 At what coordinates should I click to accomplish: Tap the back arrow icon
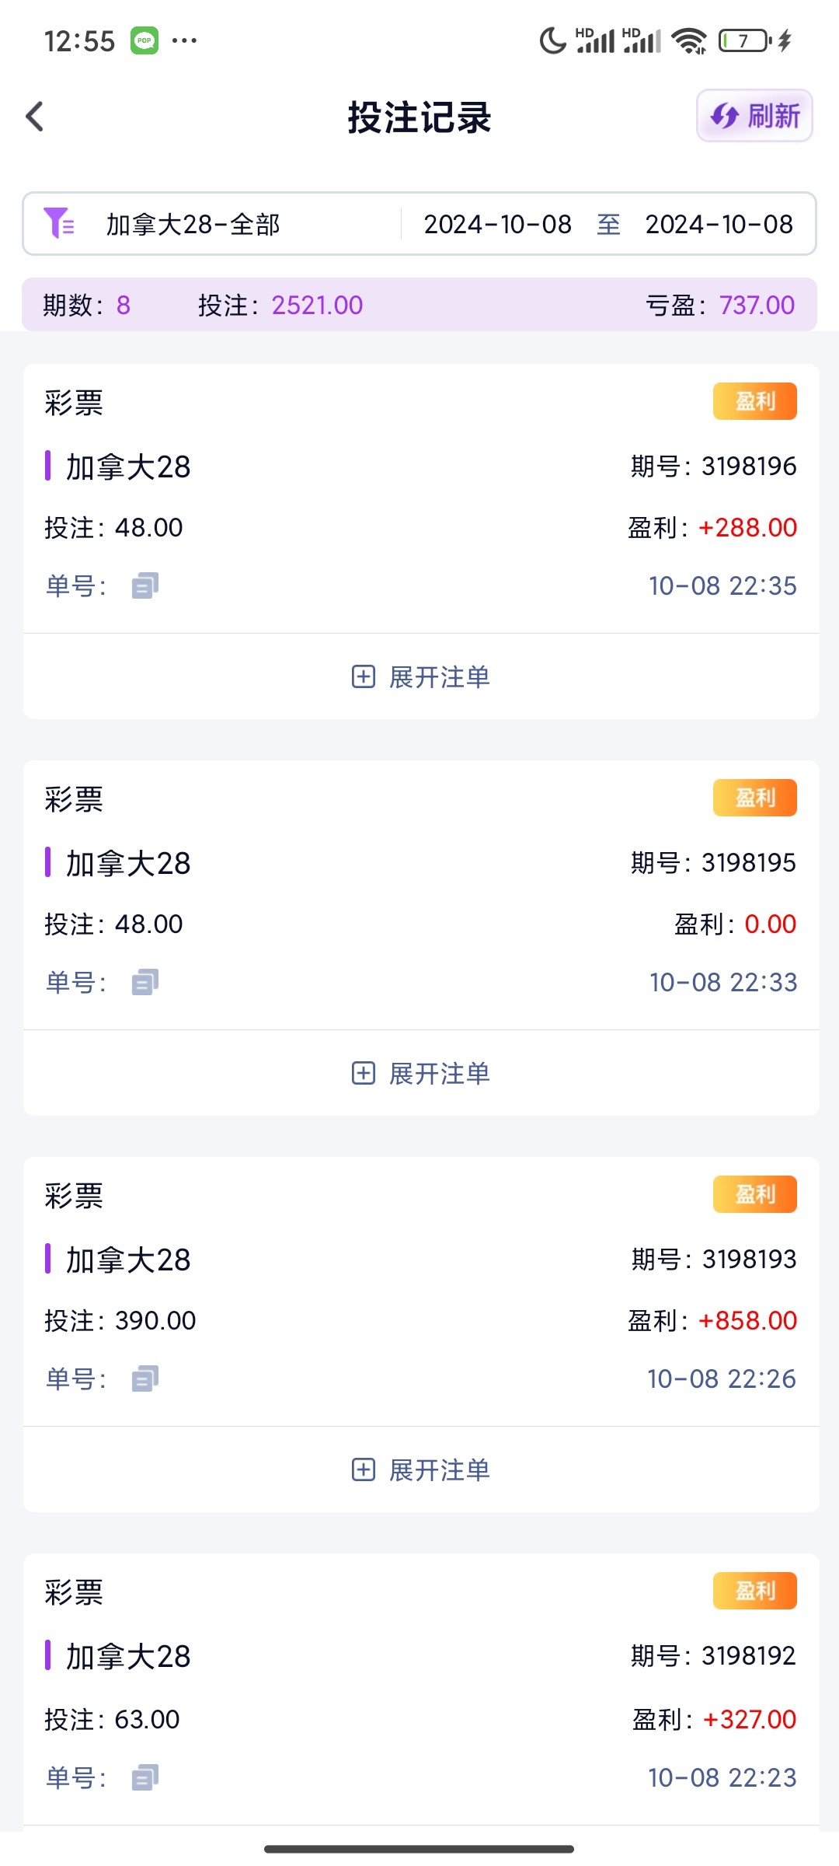tap(35, 117)
